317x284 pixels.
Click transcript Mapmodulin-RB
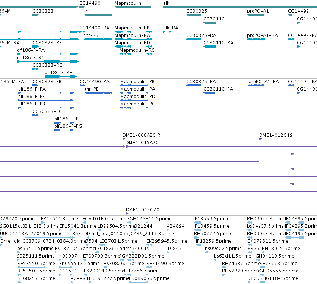coord(132,28)
